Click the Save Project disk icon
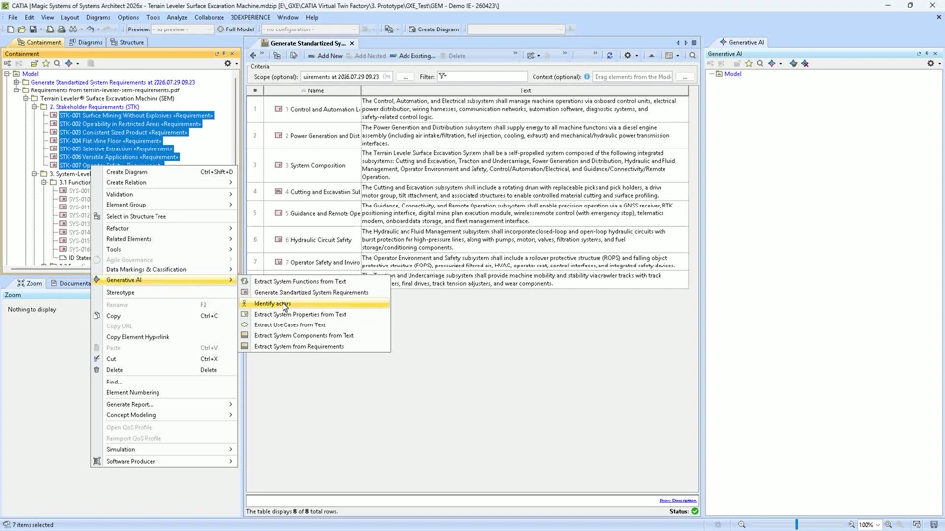 click(x=33, y=29)
